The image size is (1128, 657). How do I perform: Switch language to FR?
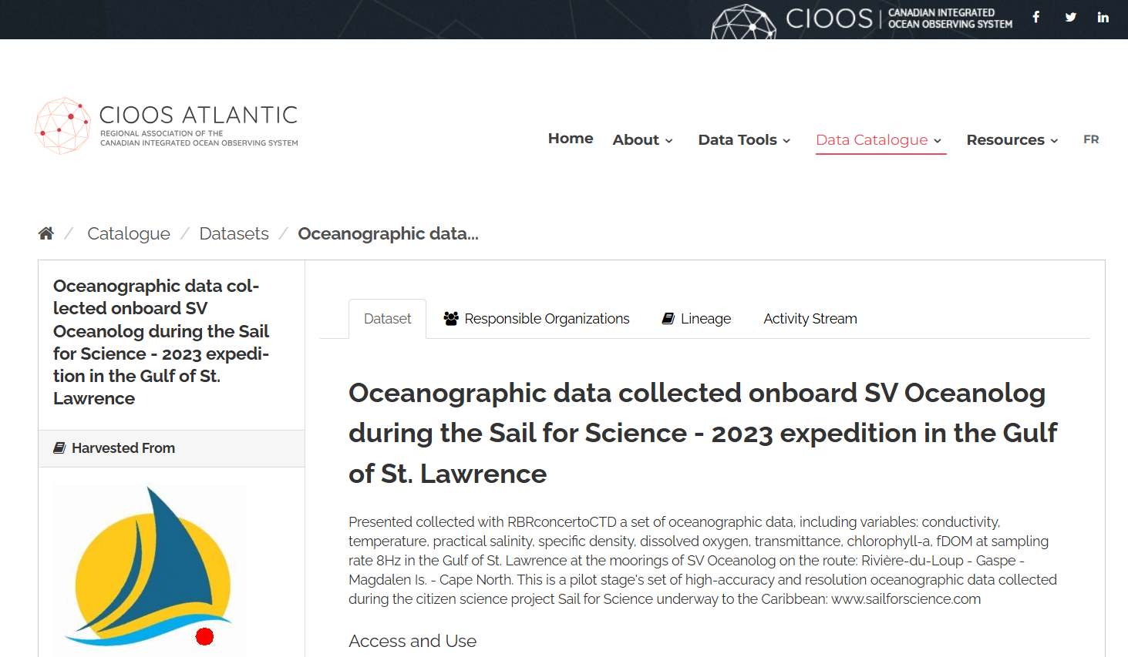pos(1090,139)
